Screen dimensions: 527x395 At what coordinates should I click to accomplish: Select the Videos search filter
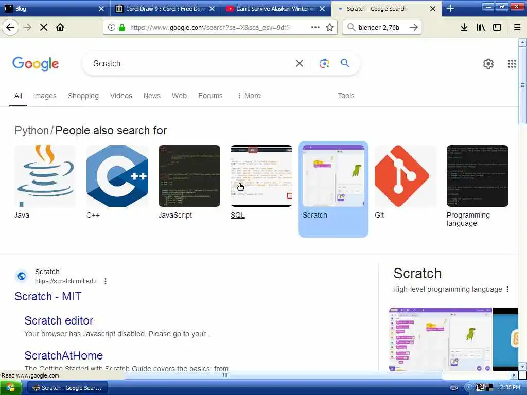pyautogui.click(x=121, y=96)
